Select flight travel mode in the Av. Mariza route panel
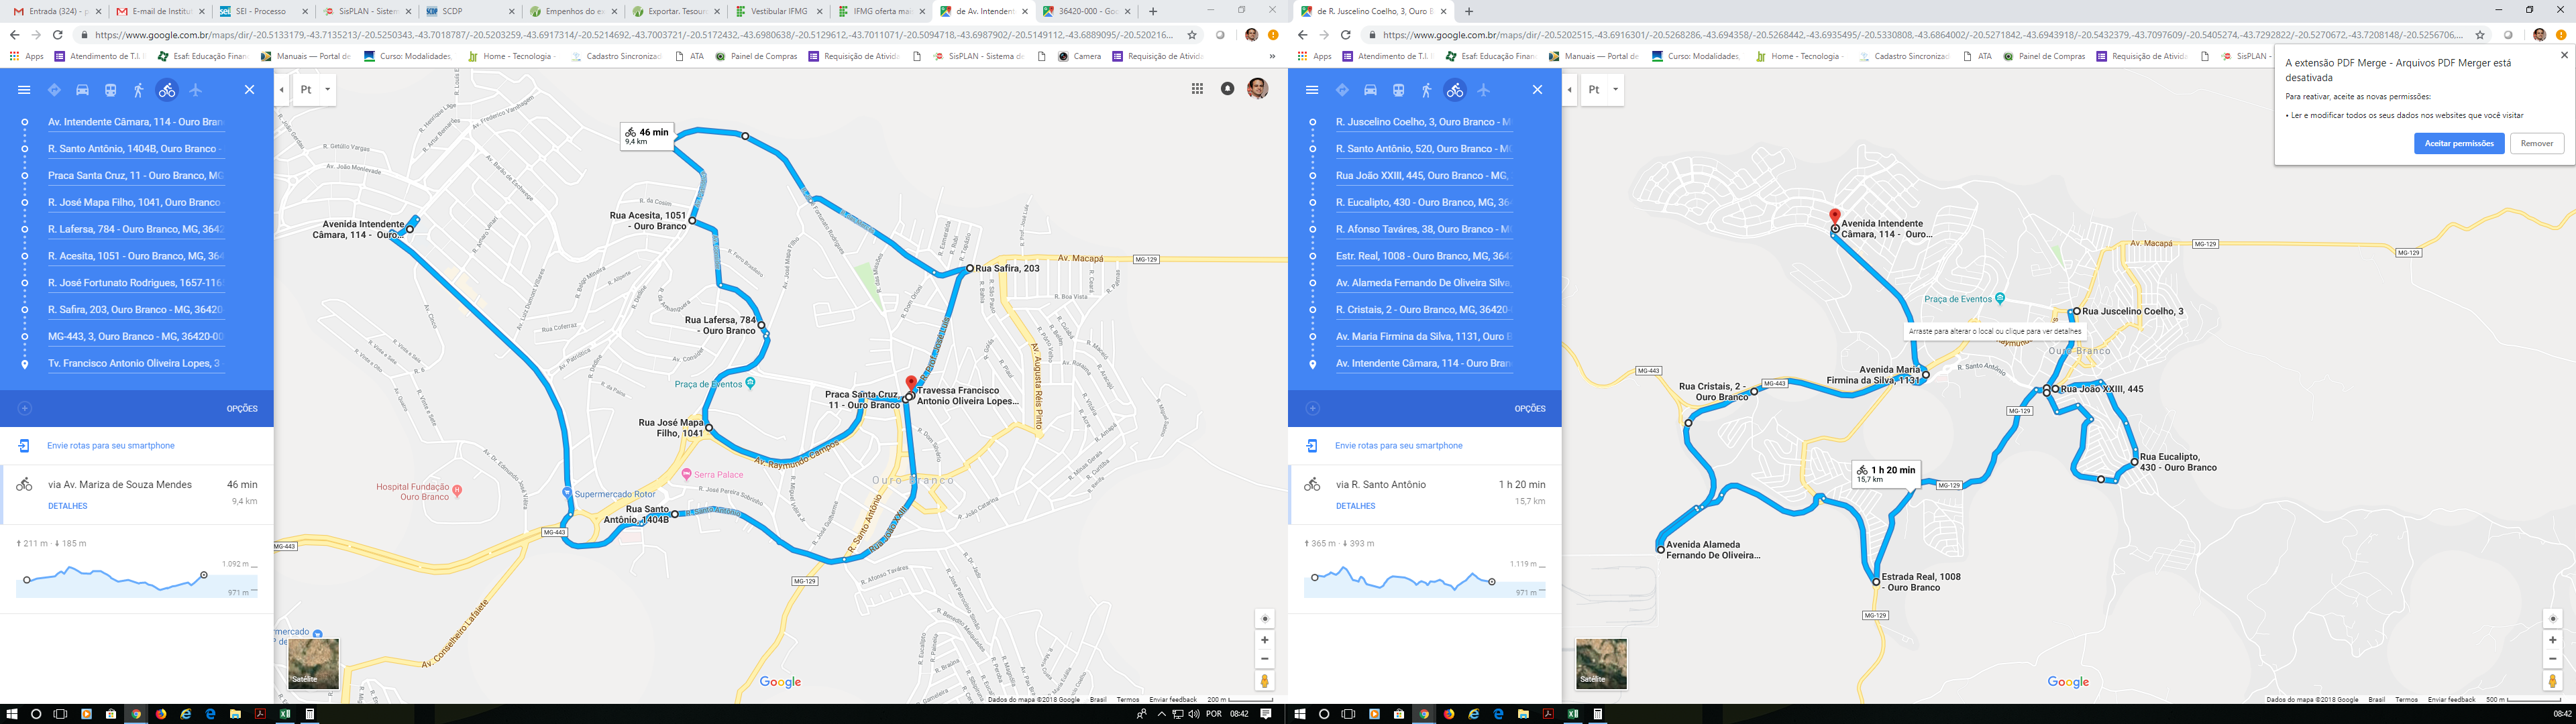Viewport: 2576px width, 724px height. click(x=195, y=90)
